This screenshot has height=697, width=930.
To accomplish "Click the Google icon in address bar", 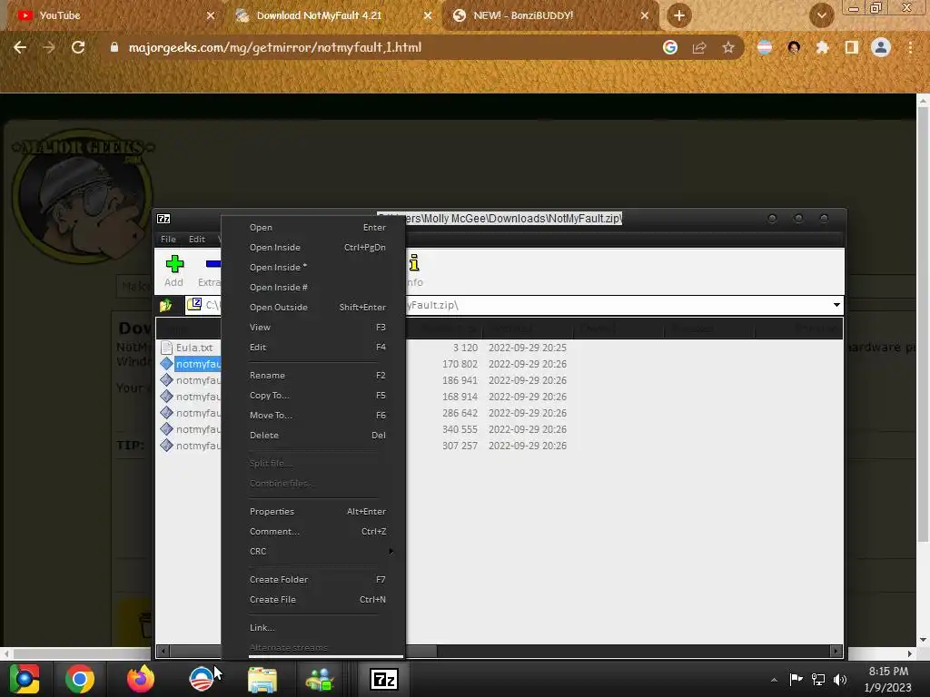I will pyautogui.click(x=670, y=47).
